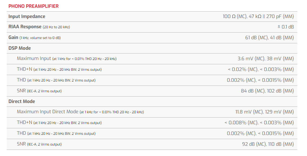Click the SNR label under Direct Mode
The image size is (307, 156).
pos(21,144)
